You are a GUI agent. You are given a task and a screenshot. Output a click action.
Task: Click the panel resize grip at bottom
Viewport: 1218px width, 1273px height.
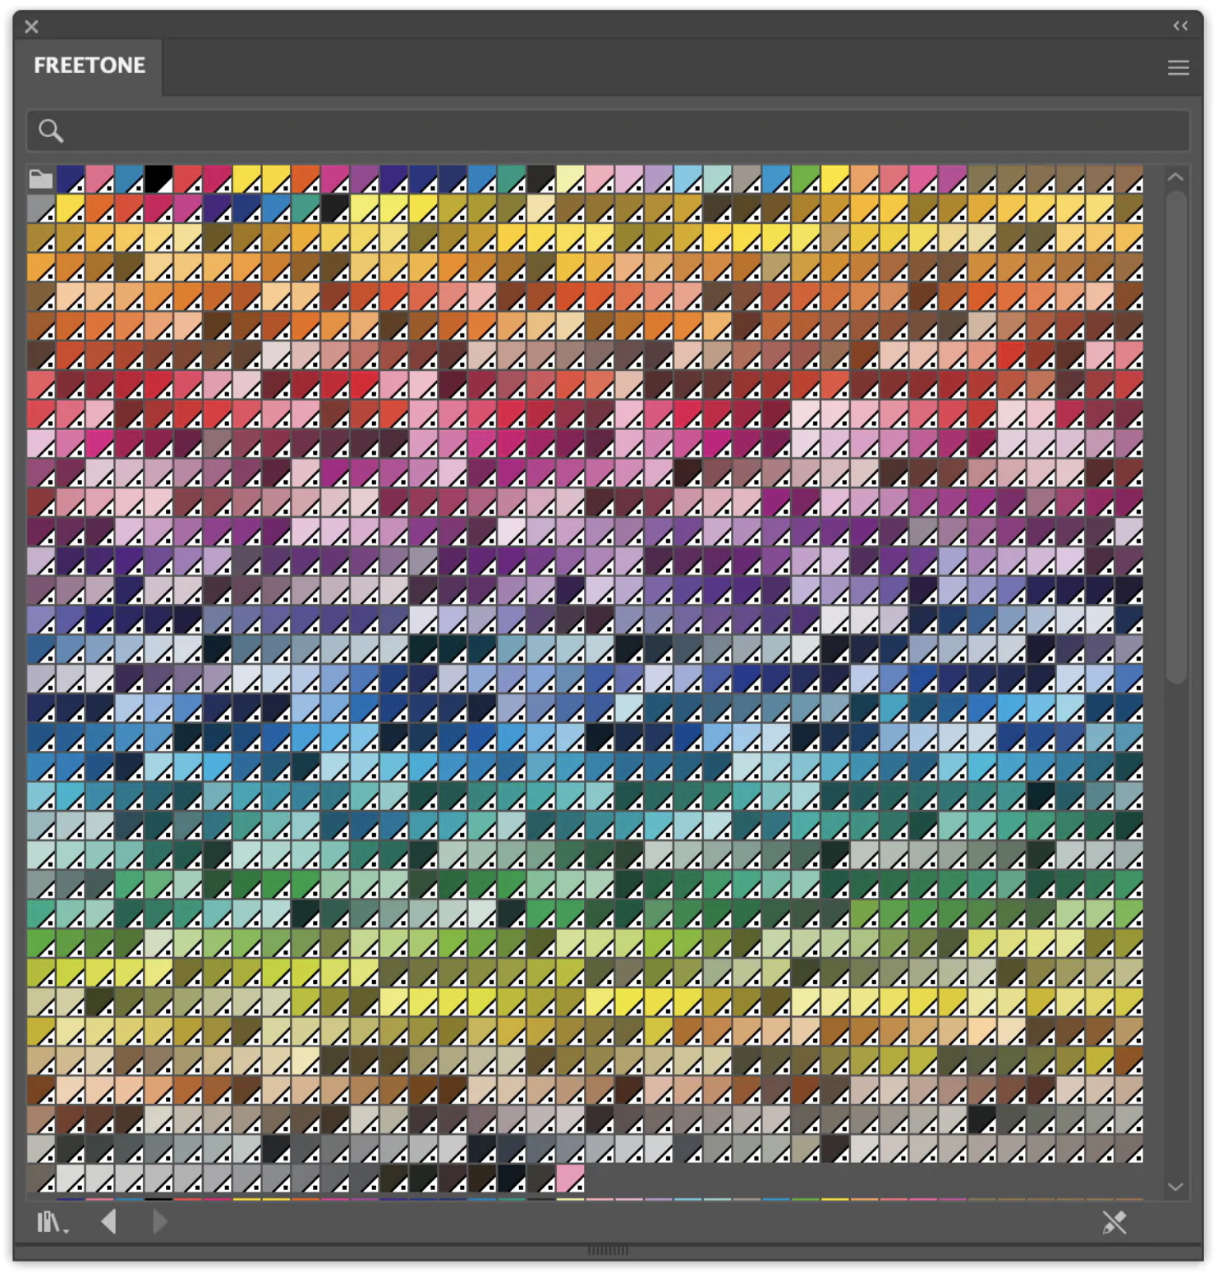coord(608,1251)
